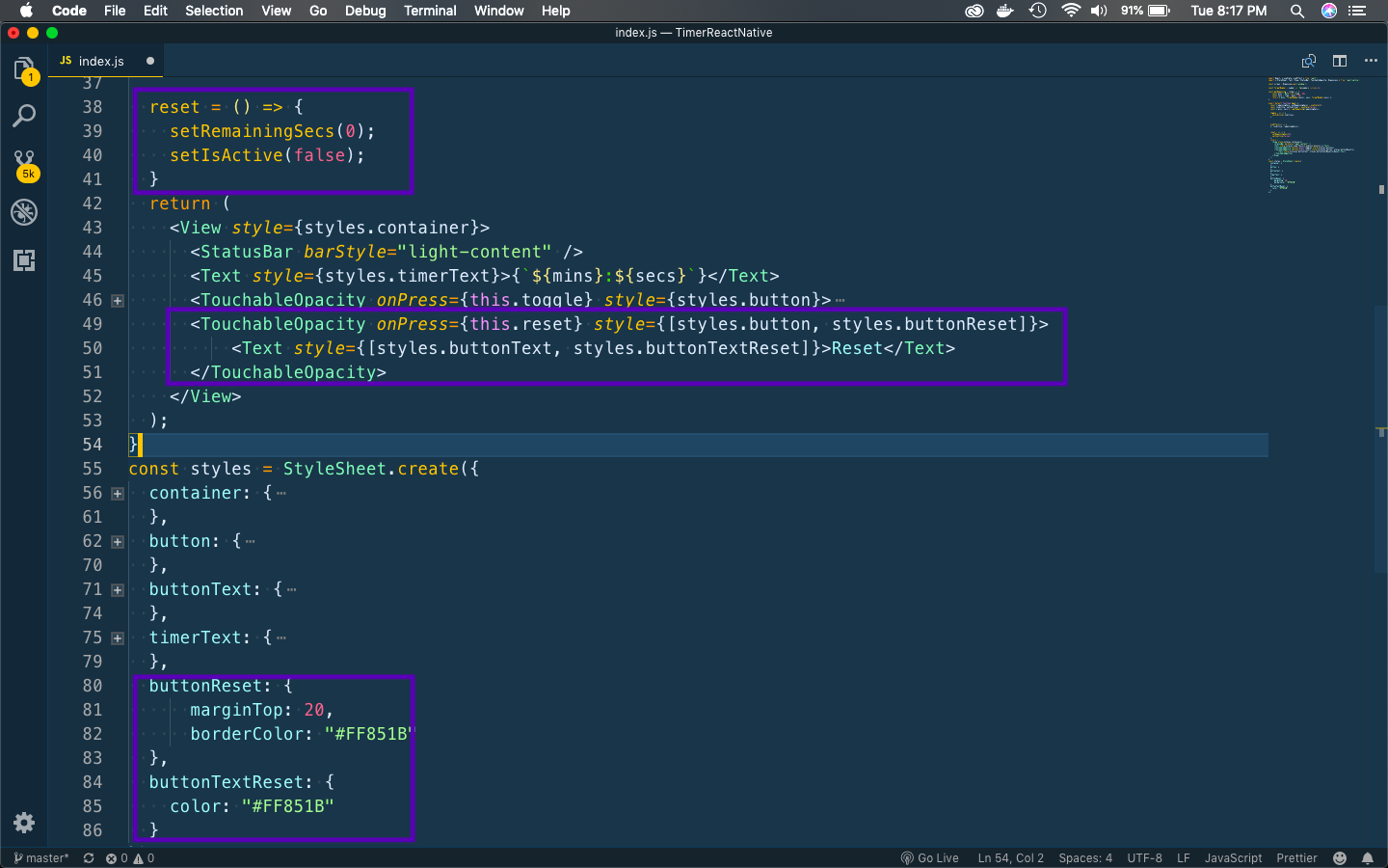Screen dimensions: 1388x868
Task: Click the volume icon in menu bar
Action: click(1099, 11)
